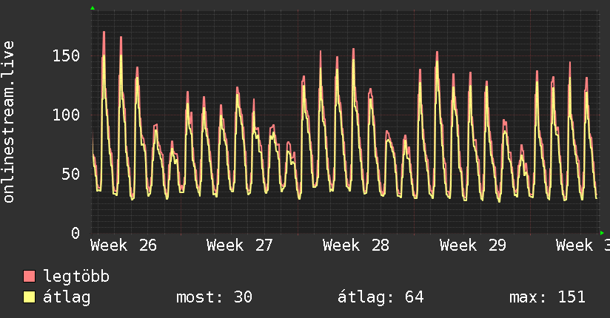This screenshot has height=318, width=610.
Task: Click the 150 y-axis value
Action: click(66, 56)
